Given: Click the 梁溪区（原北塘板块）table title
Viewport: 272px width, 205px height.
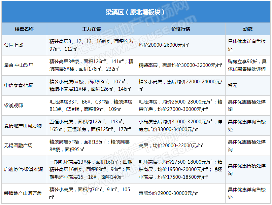Looking at the screenshot, I should [x=135, y=12].
